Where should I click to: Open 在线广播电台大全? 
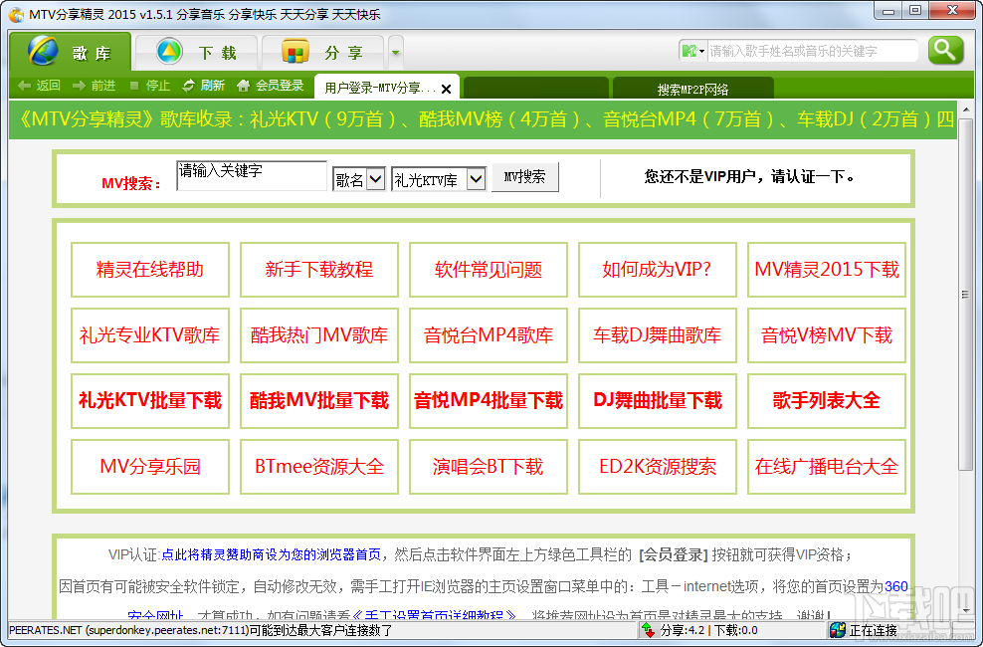click(826, 467)
